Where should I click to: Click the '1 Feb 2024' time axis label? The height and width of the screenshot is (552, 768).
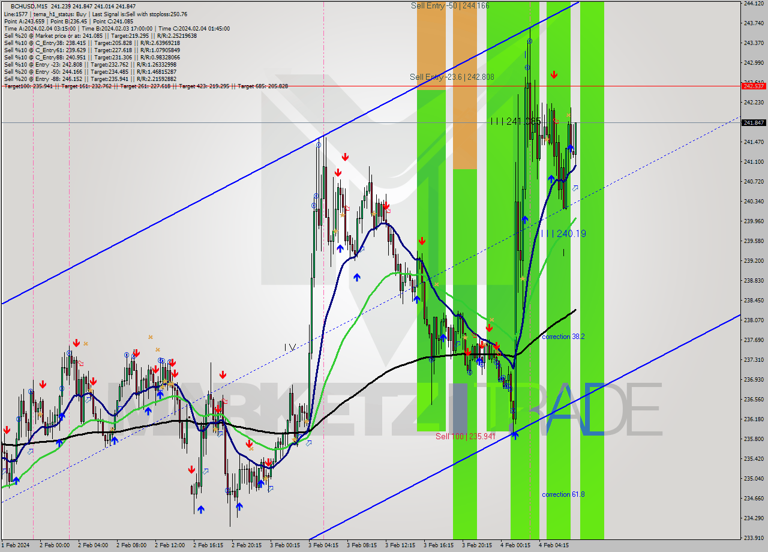pos(14,546)
